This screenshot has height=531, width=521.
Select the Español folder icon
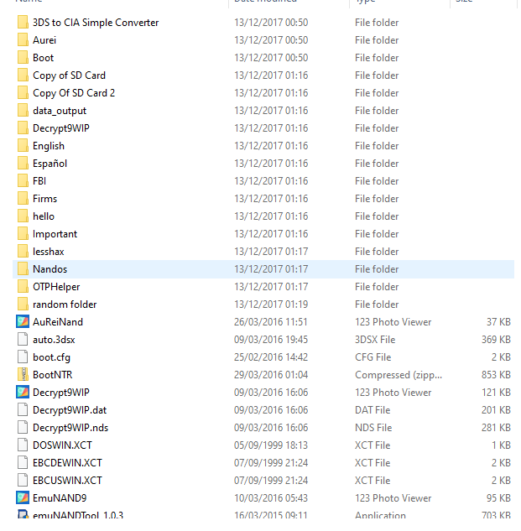click(23, 164)
